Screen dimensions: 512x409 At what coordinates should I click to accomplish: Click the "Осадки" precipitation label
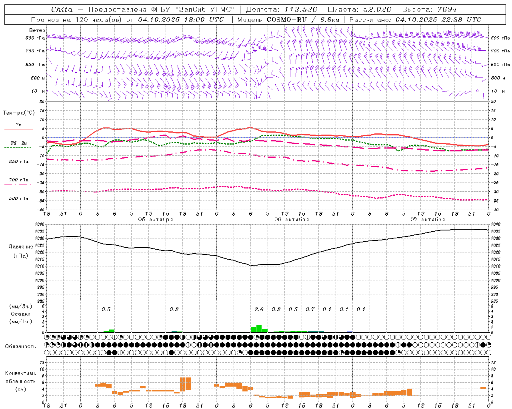(21, 314)
